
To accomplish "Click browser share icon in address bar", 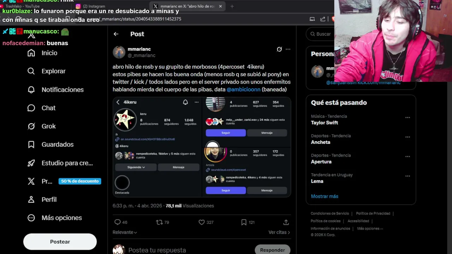I will 323,19.
